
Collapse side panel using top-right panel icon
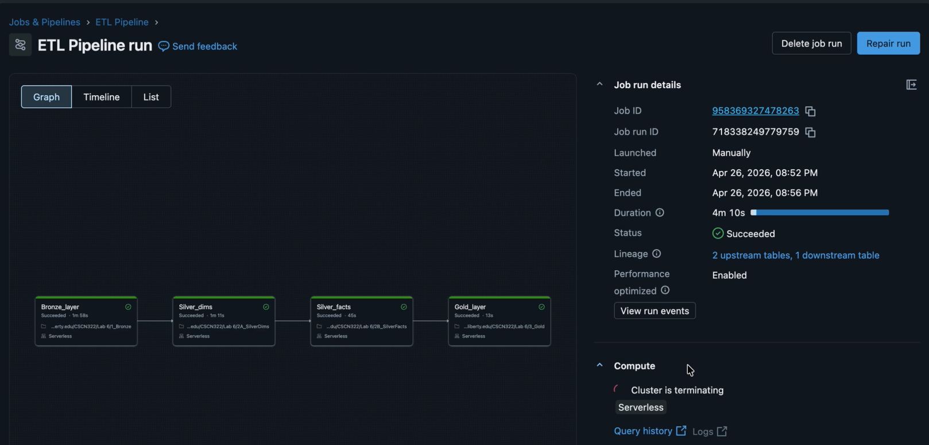911,85
